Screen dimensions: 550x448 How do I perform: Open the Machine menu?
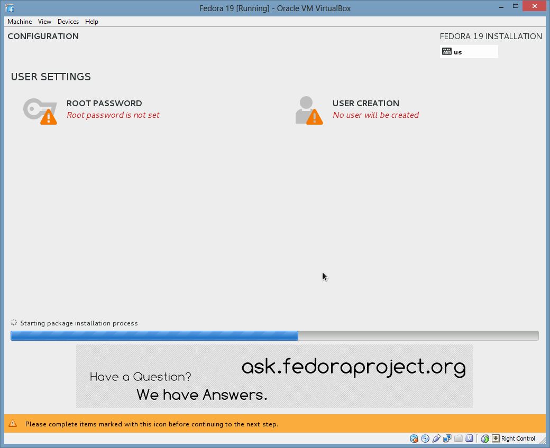[x=20, y=21]
